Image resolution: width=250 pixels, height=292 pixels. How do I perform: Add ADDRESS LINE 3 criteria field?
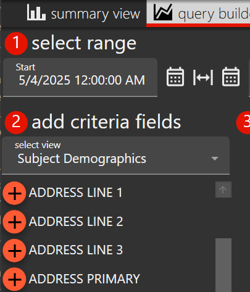click(x=14, y=251)
